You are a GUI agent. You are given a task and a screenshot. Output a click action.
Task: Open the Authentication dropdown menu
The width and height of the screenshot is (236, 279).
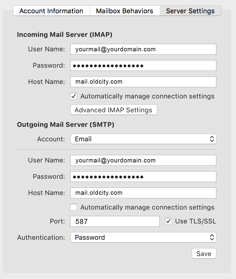(x=143, y=237)
